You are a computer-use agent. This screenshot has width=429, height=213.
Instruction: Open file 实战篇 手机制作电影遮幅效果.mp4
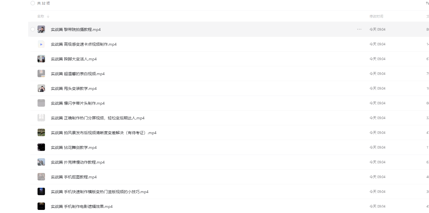click(82, 206)
